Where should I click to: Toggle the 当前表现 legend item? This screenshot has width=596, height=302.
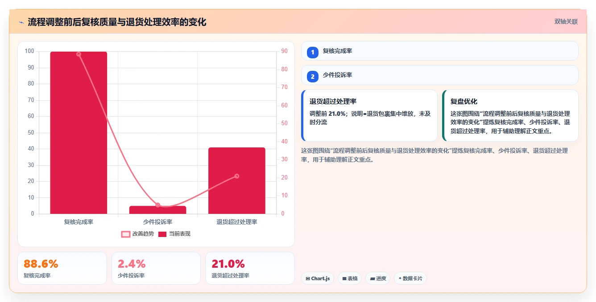pos(174,234)
